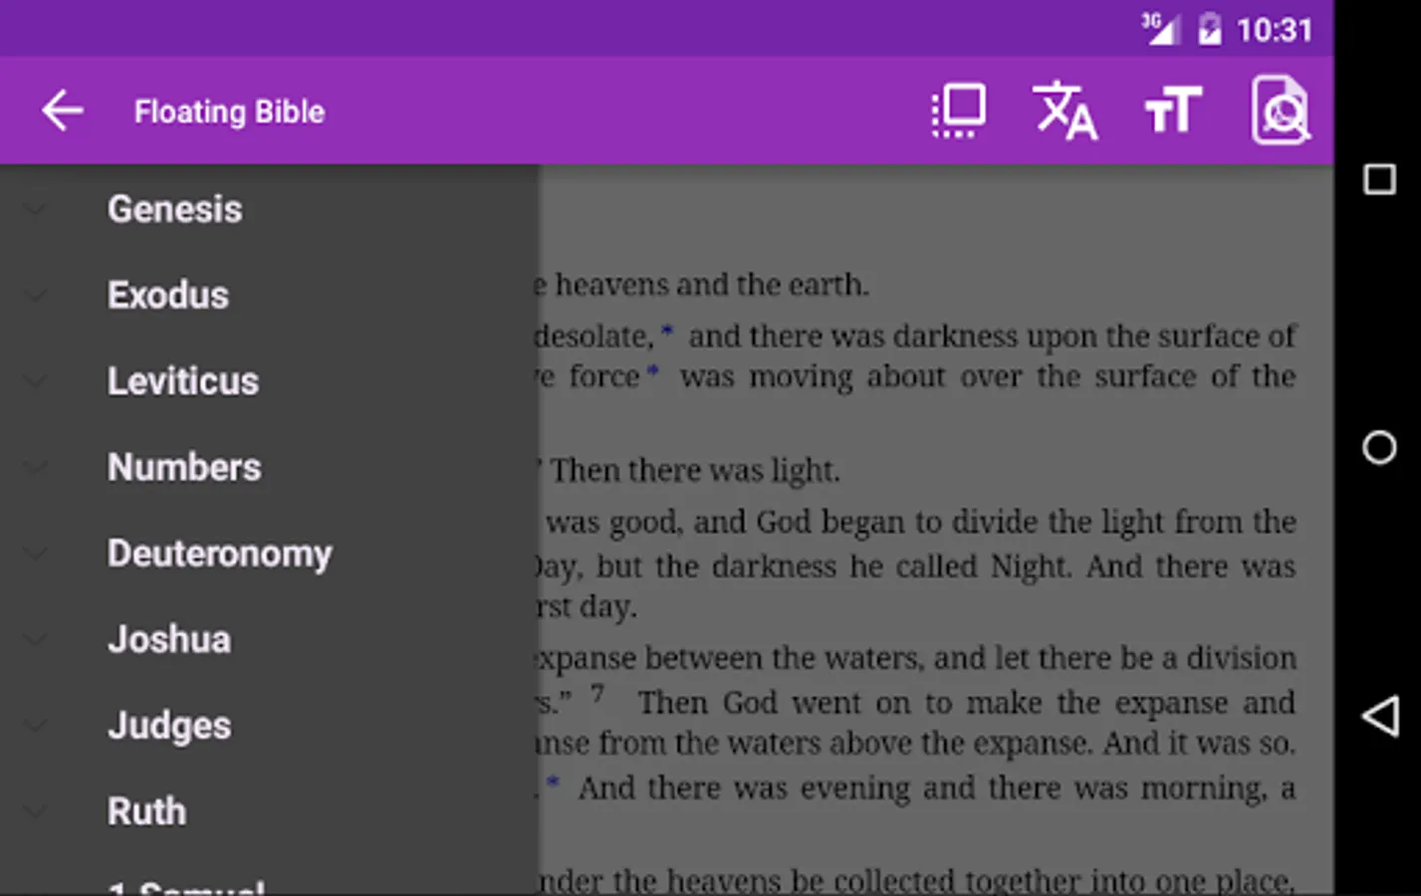Tap the Android home circle button

pos(1379,448)
